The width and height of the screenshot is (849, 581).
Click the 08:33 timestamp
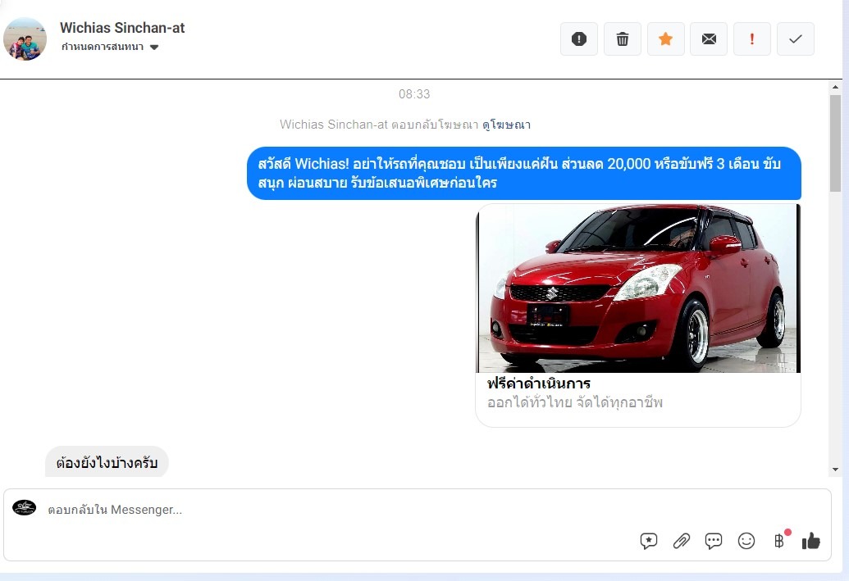click(x=414, y=94)
